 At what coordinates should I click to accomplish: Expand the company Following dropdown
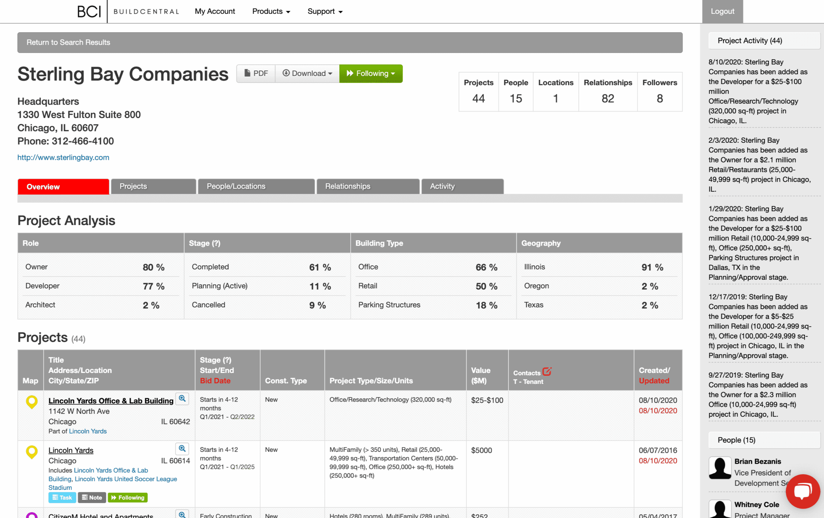[371, 74]
